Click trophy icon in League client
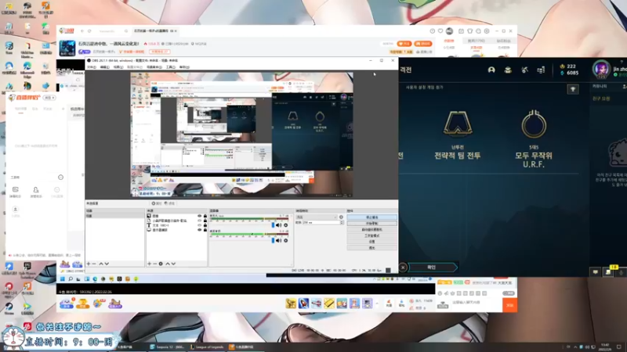Screen dimensions: 627x352 (573, 89)
